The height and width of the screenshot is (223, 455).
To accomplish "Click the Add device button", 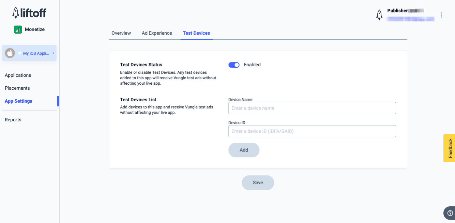I will point(244,150).
